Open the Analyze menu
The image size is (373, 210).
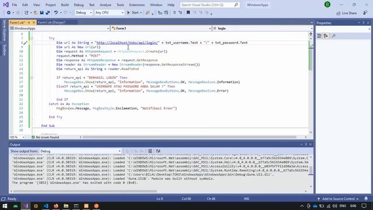[x=105, y=5]
